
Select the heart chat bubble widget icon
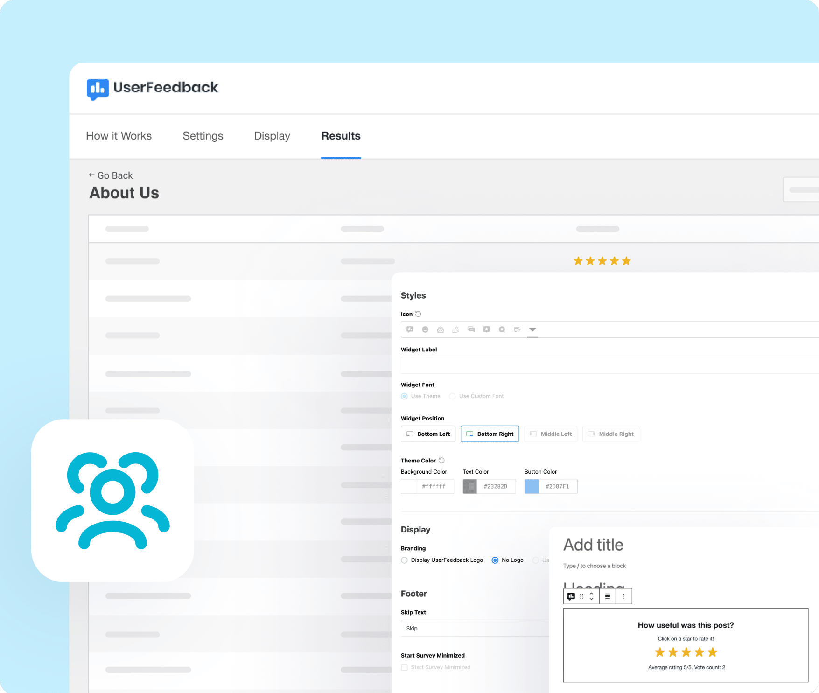click(502, 329)
